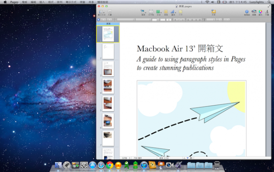This screenshot has width=274, height=172.
Task: Open the Media browser toolbar icon
Action: [x=254, y=12]
